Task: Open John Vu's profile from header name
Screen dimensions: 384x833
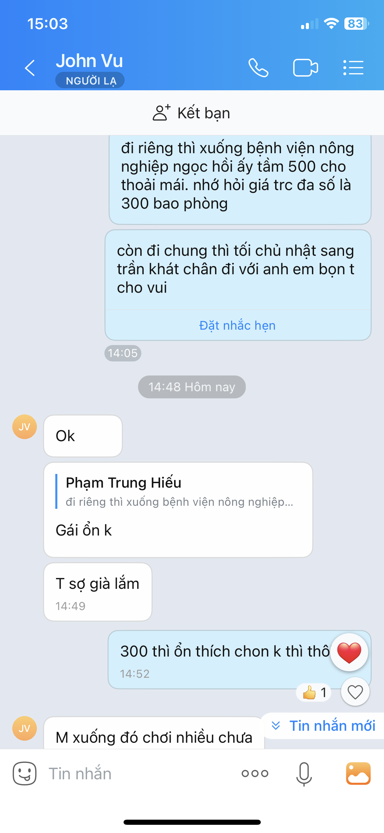Action: [89, 61]
